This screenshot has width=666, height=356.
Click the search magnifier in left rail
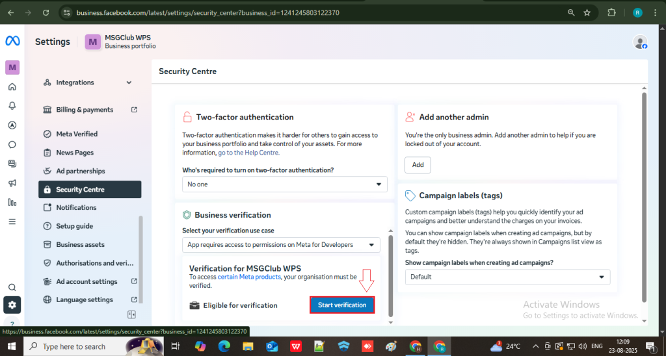[12, 287]
